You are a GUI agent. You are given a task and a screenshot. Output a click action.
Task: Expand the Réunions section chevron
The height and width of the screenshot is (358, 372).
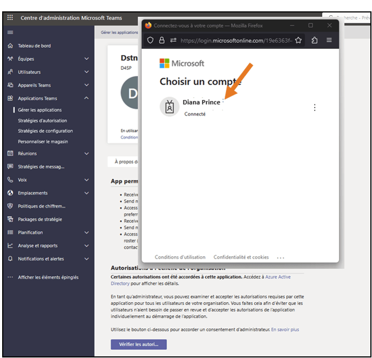click(x=87, y=153)
